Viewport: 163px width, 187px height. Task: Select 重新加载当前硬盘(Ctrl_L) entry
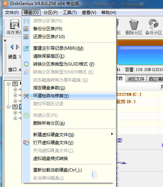click(69, 170)
